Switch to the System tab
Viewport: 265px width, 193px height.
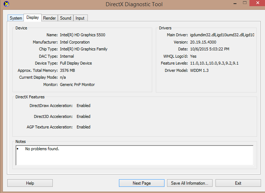point(16,18)
